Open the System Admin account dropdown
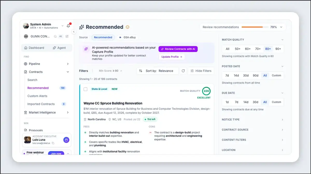Image resolution: width=311 pixels, height=174 pixels. click(x=62, y=26)
